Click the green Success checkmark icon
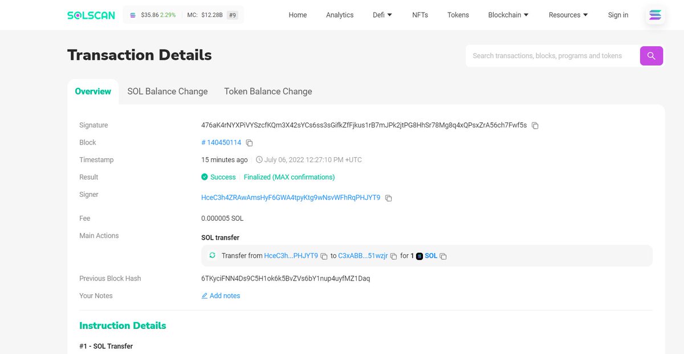The height and width of the screenshot is (354, 684). [x=205, y=177]
